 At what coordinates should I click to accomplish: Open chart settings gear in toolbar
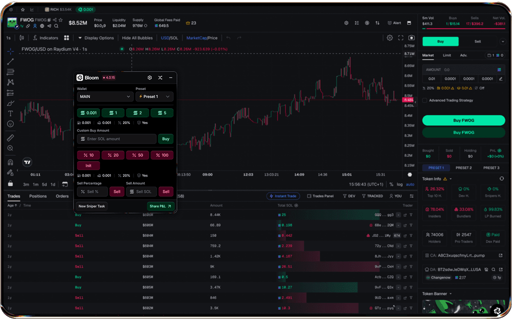pos(389,38)
